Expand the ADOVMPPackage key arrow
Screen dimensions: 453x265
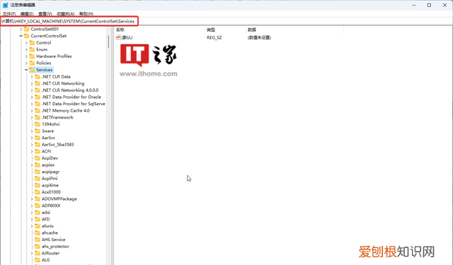[32, 199]
